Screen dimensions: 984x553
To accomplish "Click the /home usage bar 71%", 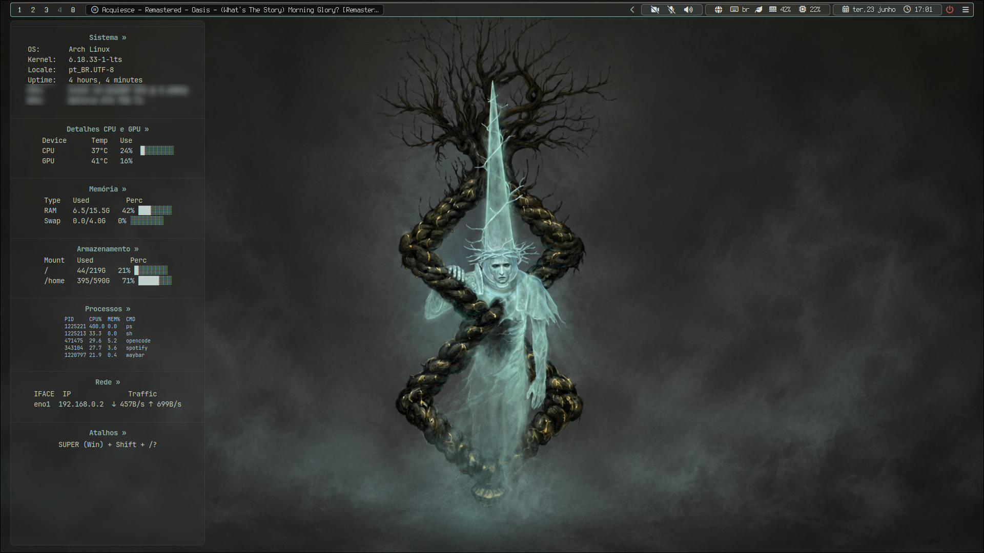I will [x=155, y=281].
